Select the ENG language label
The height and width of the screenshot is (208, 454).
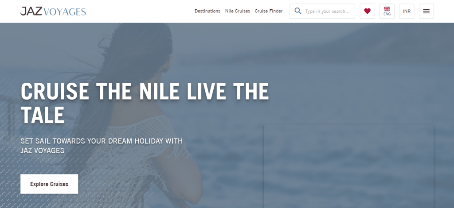point(387,14)
